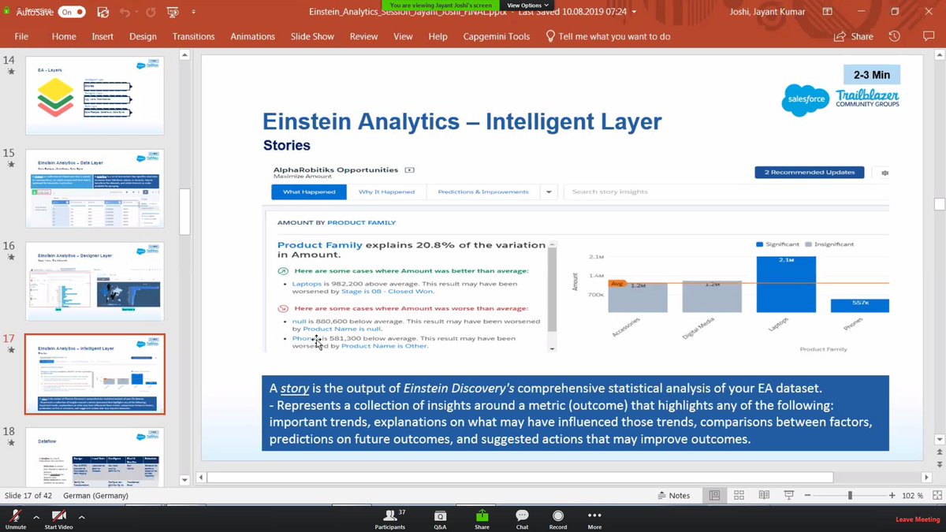Open the Animations tab
Viewport: 946px width, 532px height.
pos(252,36)
